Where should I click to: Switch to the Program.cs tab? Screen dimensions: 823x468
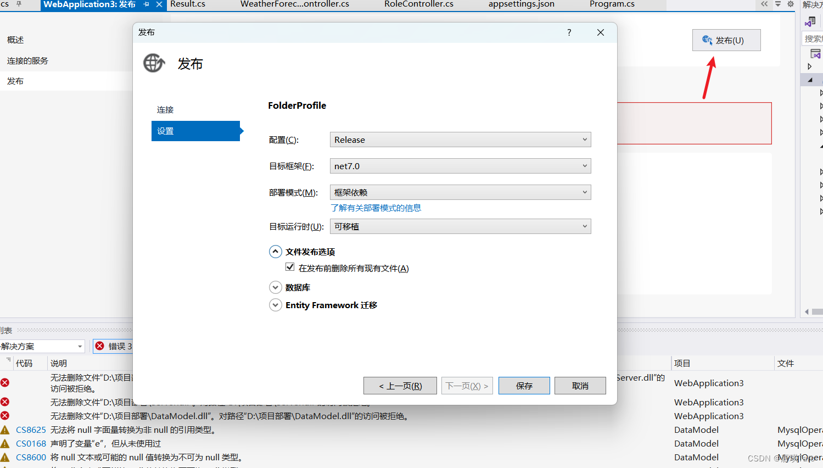(x=612, y=4)
